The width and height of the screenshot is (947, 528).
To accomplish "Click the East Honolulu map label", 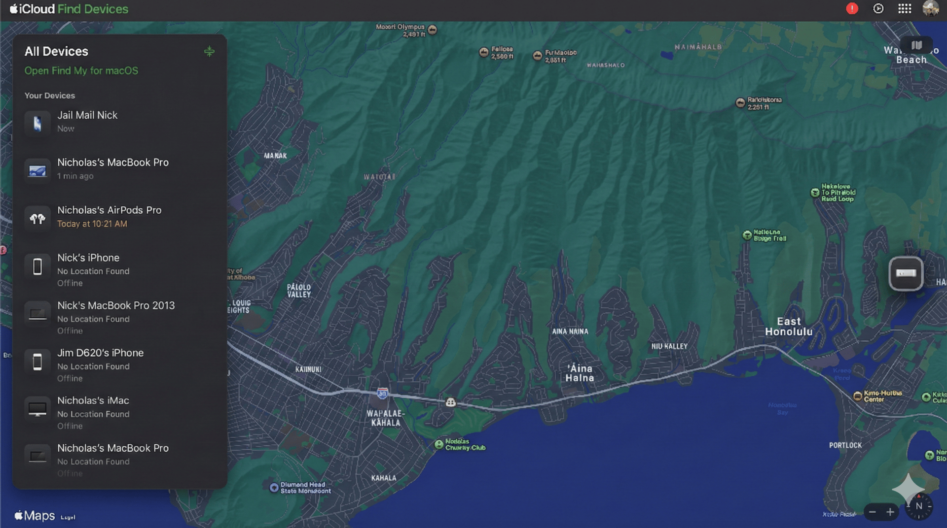I will tap(789, 327).
